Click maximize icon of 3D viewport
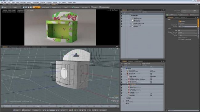 [x=116, y=47]
